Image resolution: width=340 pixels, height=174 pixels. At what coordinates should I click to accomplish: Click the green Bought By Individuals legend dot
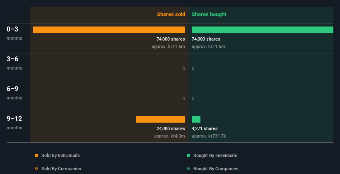[x=188, y=155]
